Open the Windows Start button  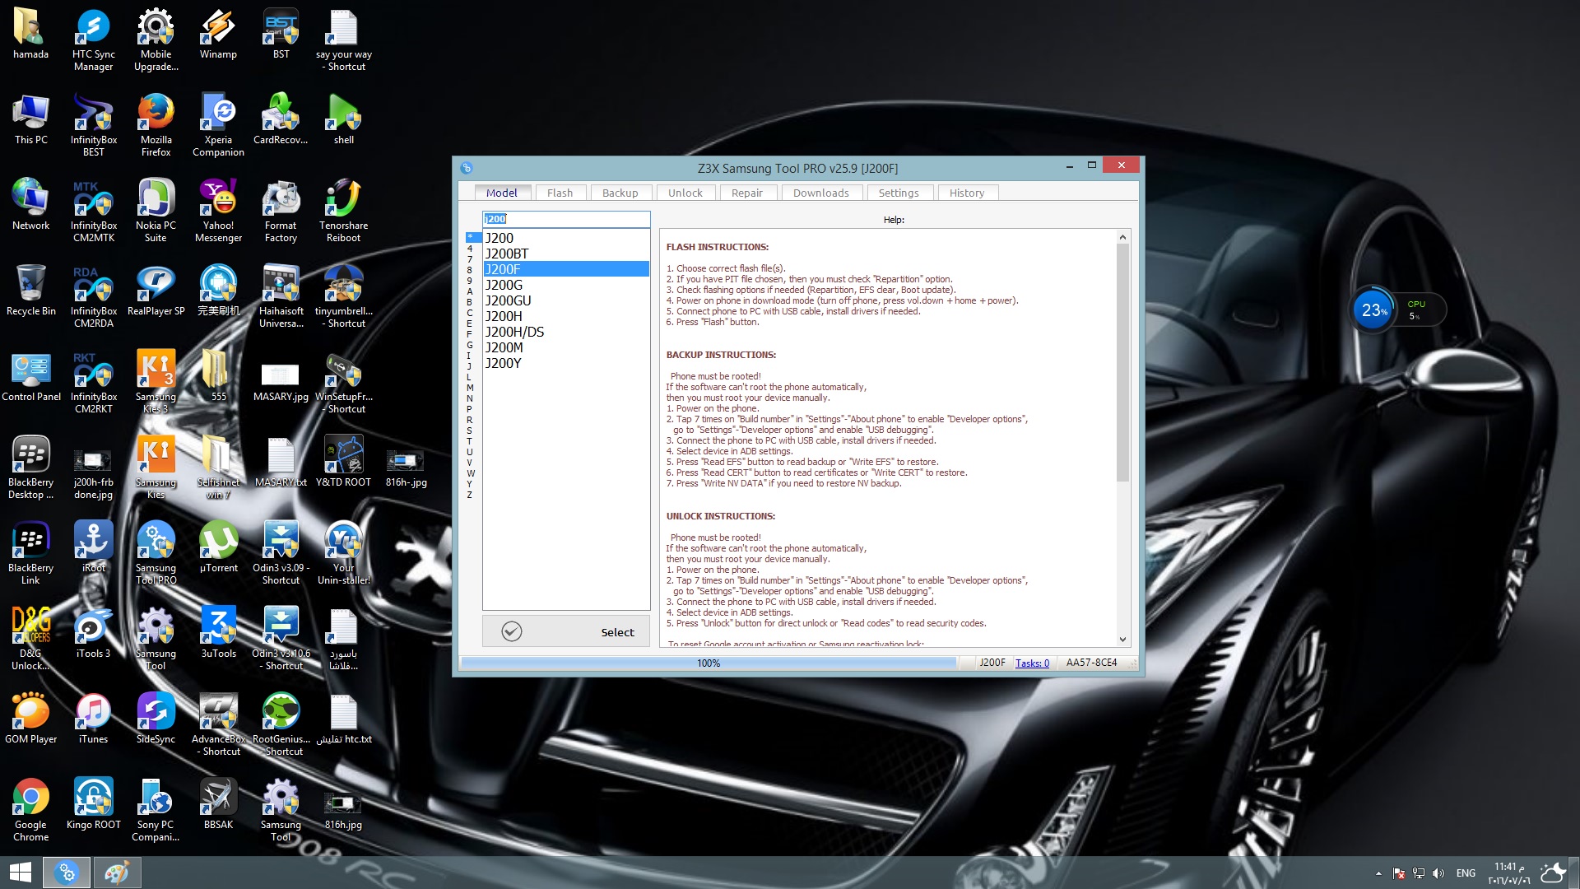21,873
